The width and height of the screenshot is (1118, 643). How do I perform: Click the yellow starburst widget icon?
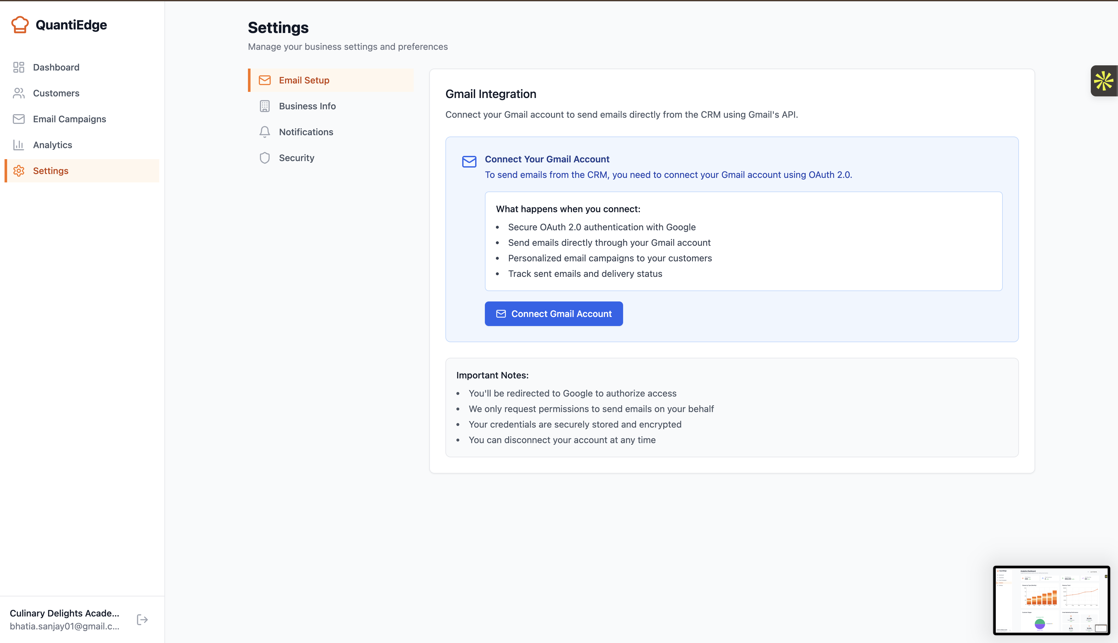[x=1103, y=81]
